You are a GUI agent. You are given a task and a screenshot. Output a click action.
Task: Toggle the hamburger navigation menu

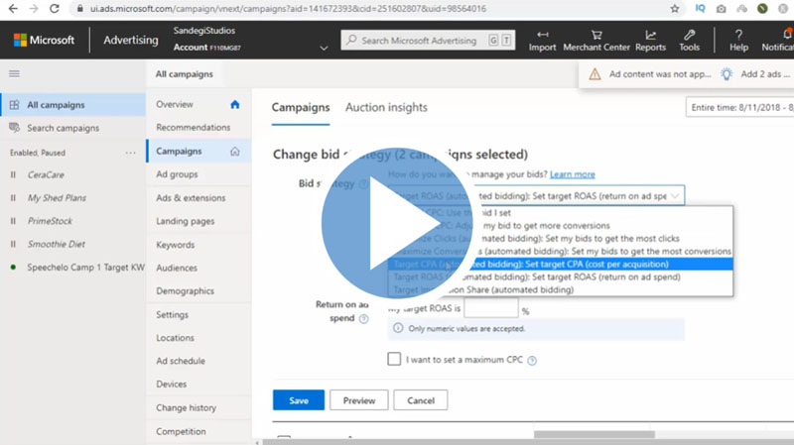tap(14, 73)
